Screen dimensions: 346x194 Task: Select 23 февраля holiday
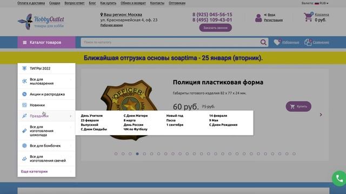pyautogui.click(x=90, y=120)
